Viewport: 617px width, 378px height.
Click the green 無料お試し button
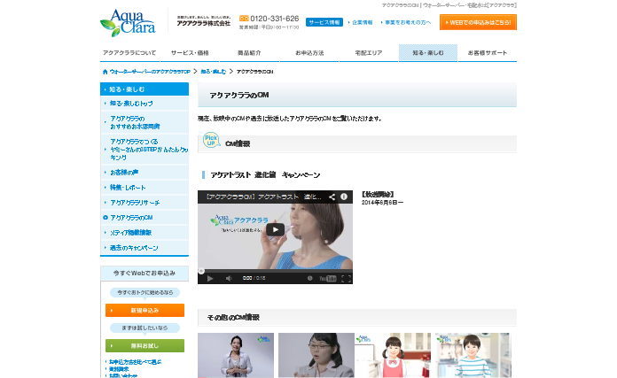pyautogui.click(x=144, y=346)
